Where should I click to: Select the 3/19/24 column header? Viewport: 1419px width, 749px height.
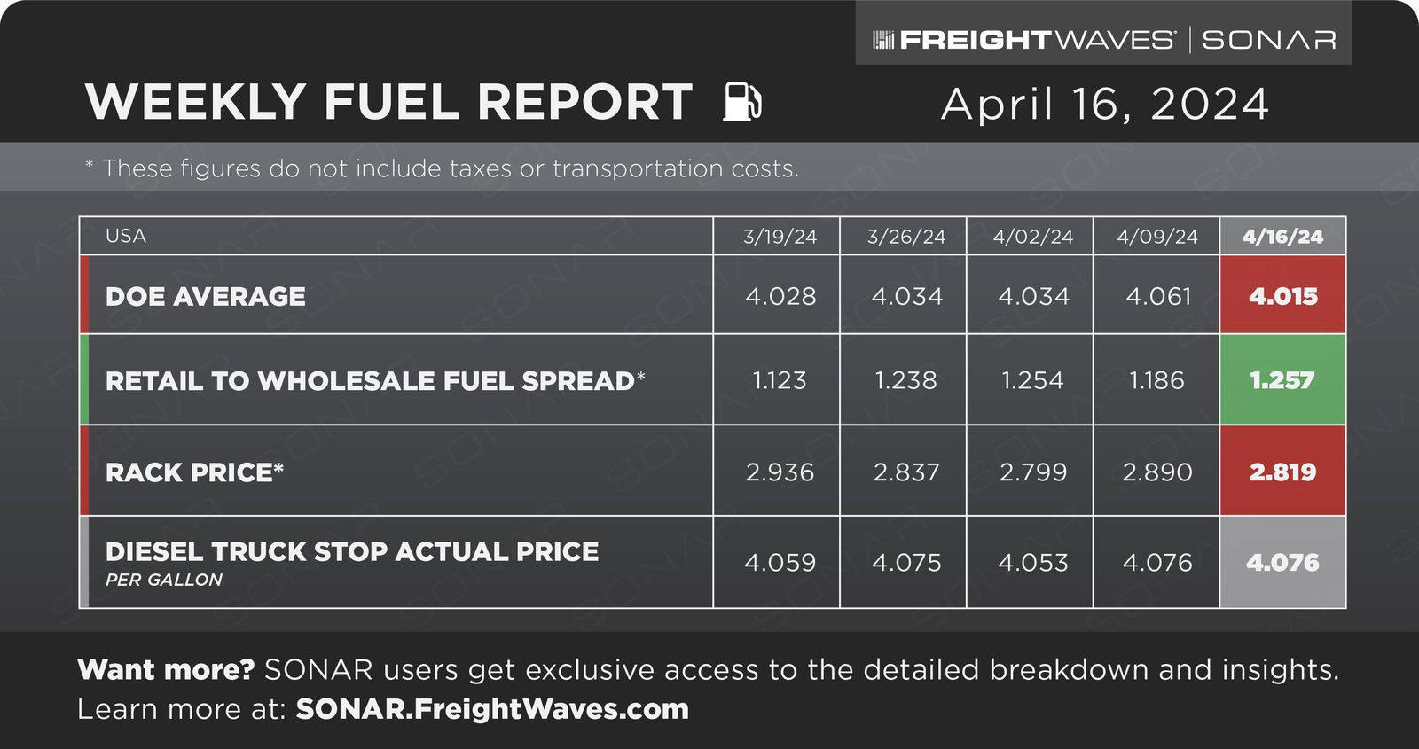(x=780, y=237)
